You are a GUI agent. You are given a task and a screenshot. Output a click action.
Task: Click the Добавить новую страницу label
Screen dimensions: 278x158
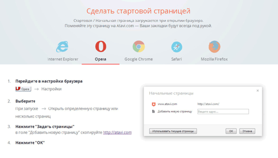click(175, 112)
